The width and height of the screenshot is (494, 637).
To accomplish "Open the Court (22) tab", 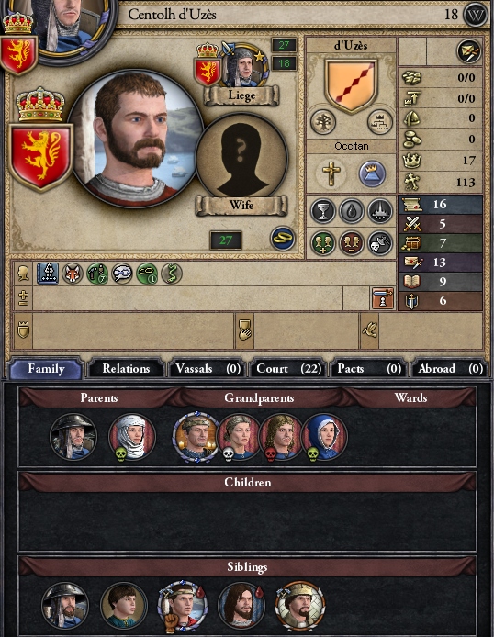I will (x=288, y=368).
